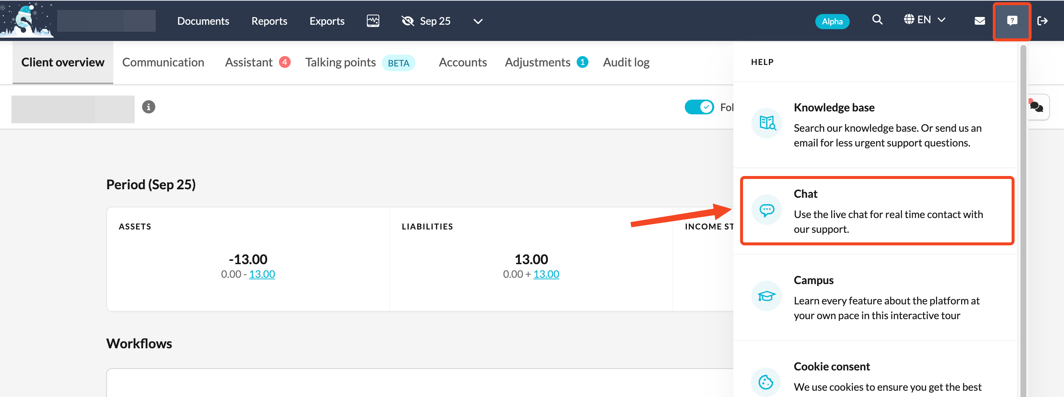Open the Exports menu
This screenshot has height=397, width=1064.
[327, 21]
